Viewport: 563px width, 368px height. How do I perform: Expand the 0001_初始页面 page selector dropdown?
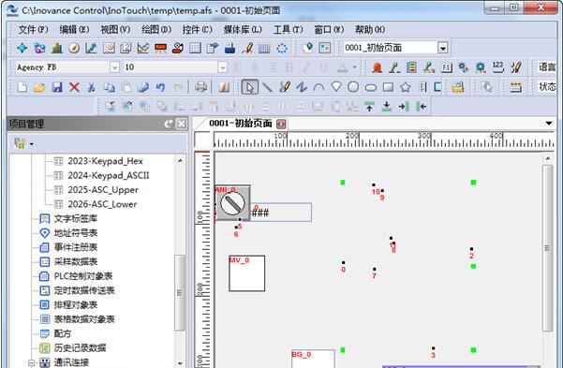click(443, 48)
